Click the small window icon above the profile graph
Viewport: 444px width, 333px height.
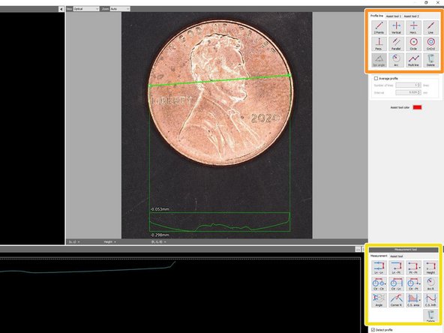[358, 249]
